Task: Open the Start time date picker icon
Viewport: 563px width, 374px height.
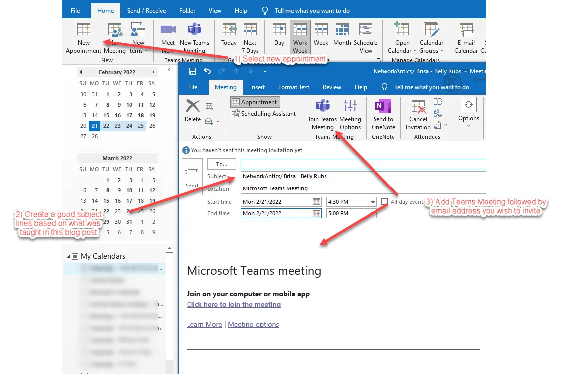Action: [x=316, y=202]
